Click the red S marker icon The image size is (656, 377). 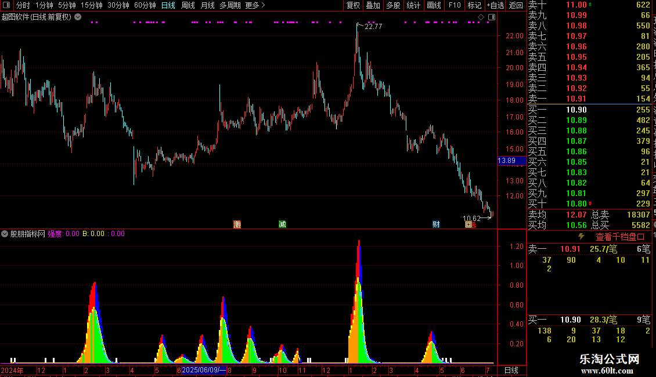(x=474, y=225)
